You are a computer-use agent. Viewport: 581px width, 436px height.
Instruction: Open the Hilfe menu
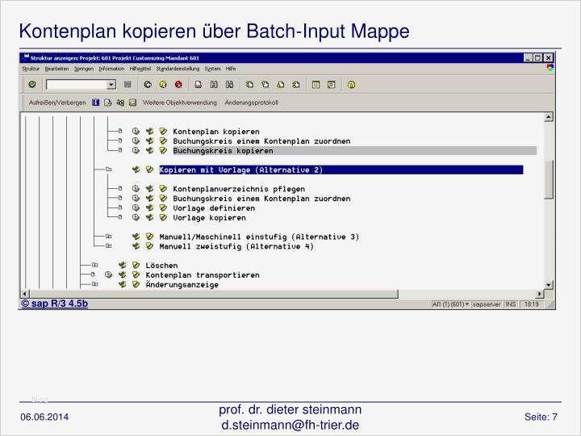coord(231,69)
